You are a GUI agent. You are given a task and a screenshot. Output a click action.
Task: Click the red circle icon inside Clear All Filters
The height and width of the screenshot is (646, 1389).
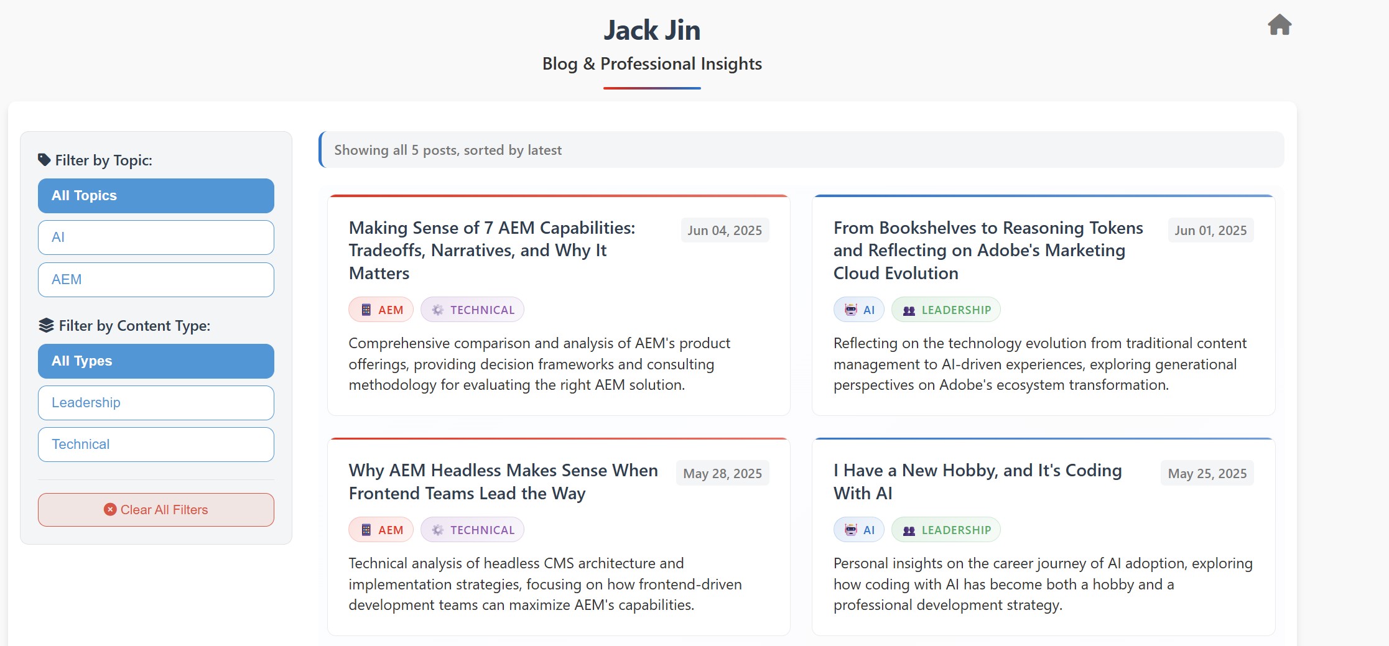click(x=109, y=509)
